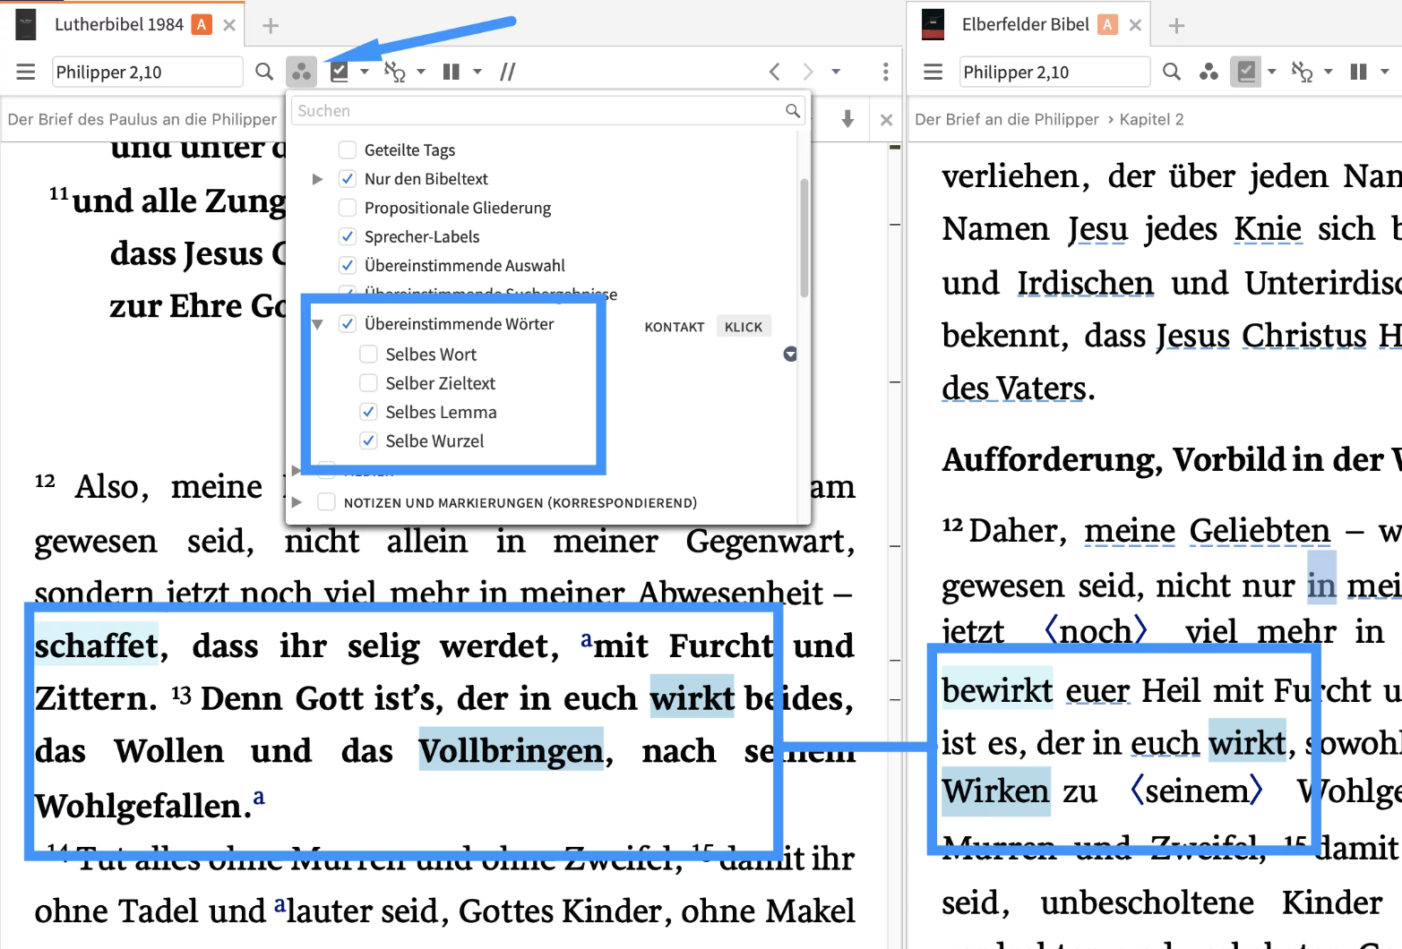Expand the Notizen und Markierungen section
This screenshot has width=1402, height=949.
(297, 502)
